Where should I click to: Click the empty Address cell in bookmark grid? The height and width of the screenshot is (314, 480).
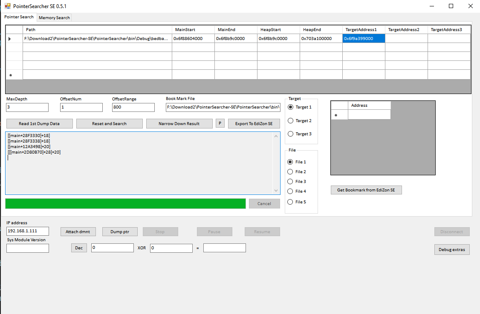click(x=369, y=114)
